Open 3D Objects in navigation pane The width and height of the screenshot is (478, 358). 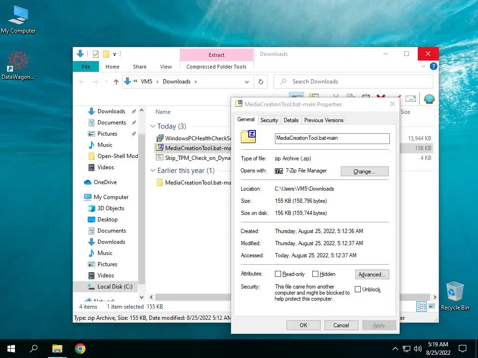(x=106, y=208)
